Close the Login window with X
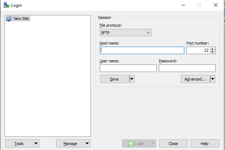225x150 pixels. (x=216, y=5)
